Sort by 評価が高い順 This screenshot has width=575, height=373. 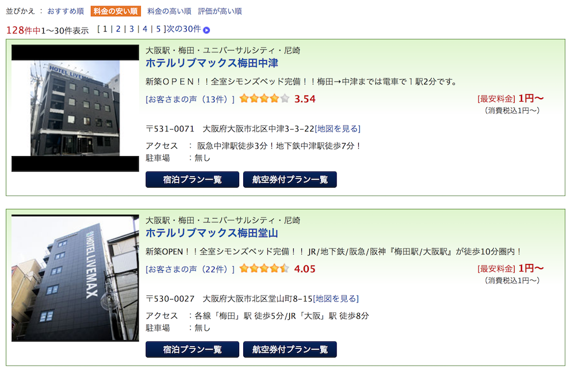click(220, 11)
